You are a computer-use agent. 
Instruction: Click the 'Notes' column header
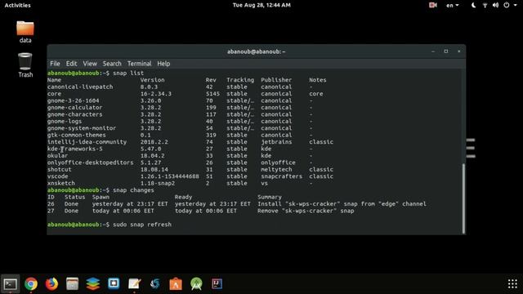coord(318,80)
